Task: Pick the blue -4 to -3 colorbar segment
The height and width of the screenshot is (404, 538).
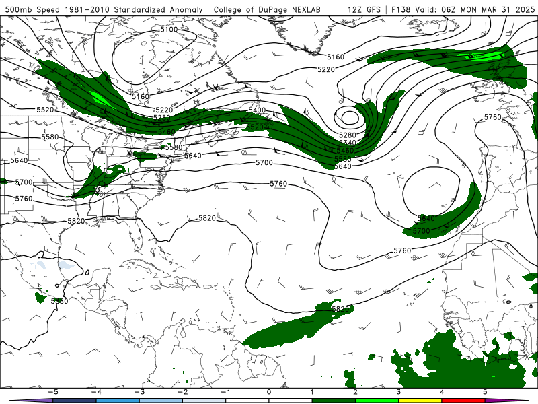Action: click(118, 401)
